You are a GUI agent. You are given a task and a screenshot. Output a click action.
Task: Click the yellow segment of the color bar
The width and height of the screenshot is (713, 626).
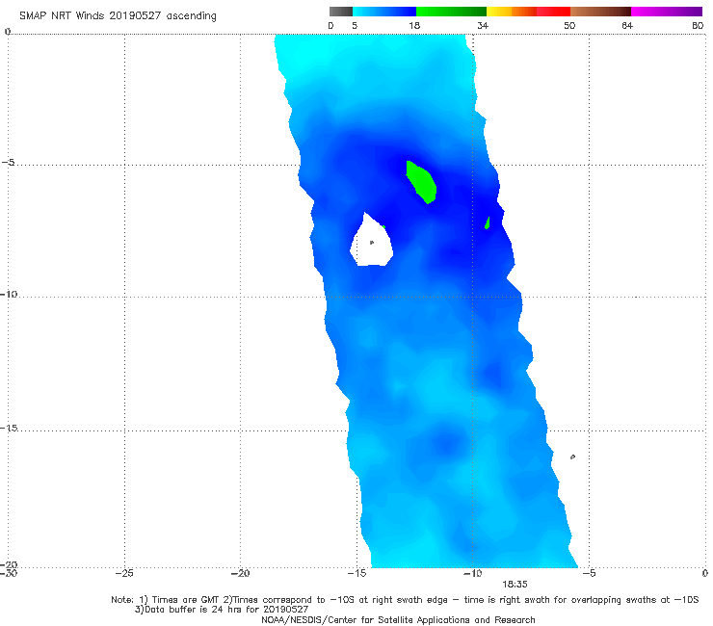tap(499, 12)
